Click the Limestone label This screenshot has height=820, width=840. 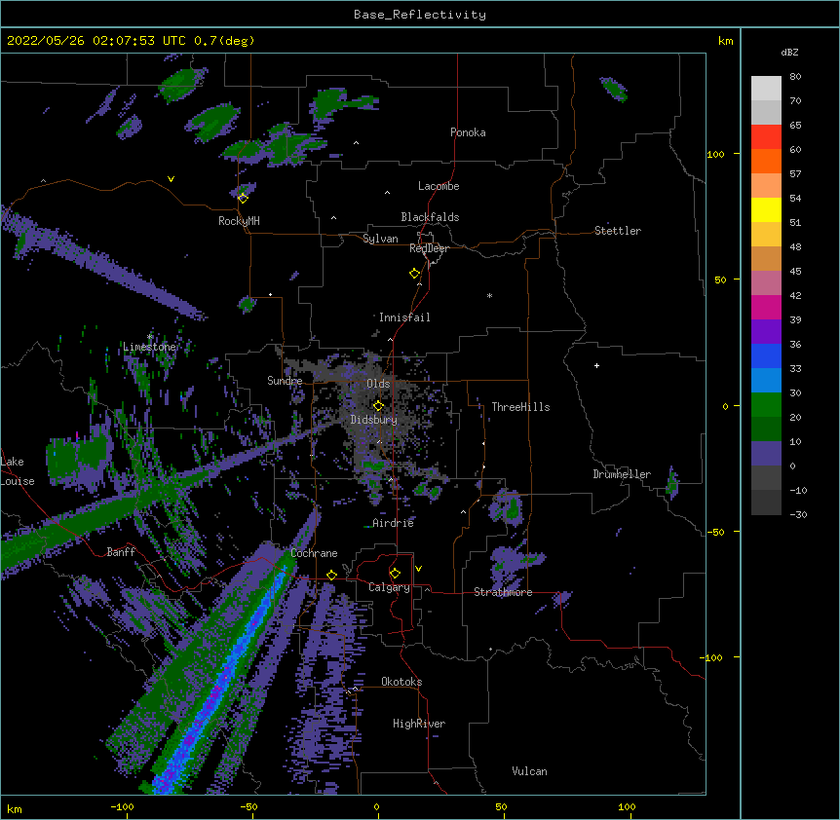coord(149,347)
